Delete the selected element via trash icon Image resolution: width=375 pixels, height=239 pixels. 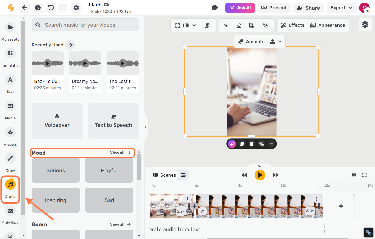click(251, 144)
